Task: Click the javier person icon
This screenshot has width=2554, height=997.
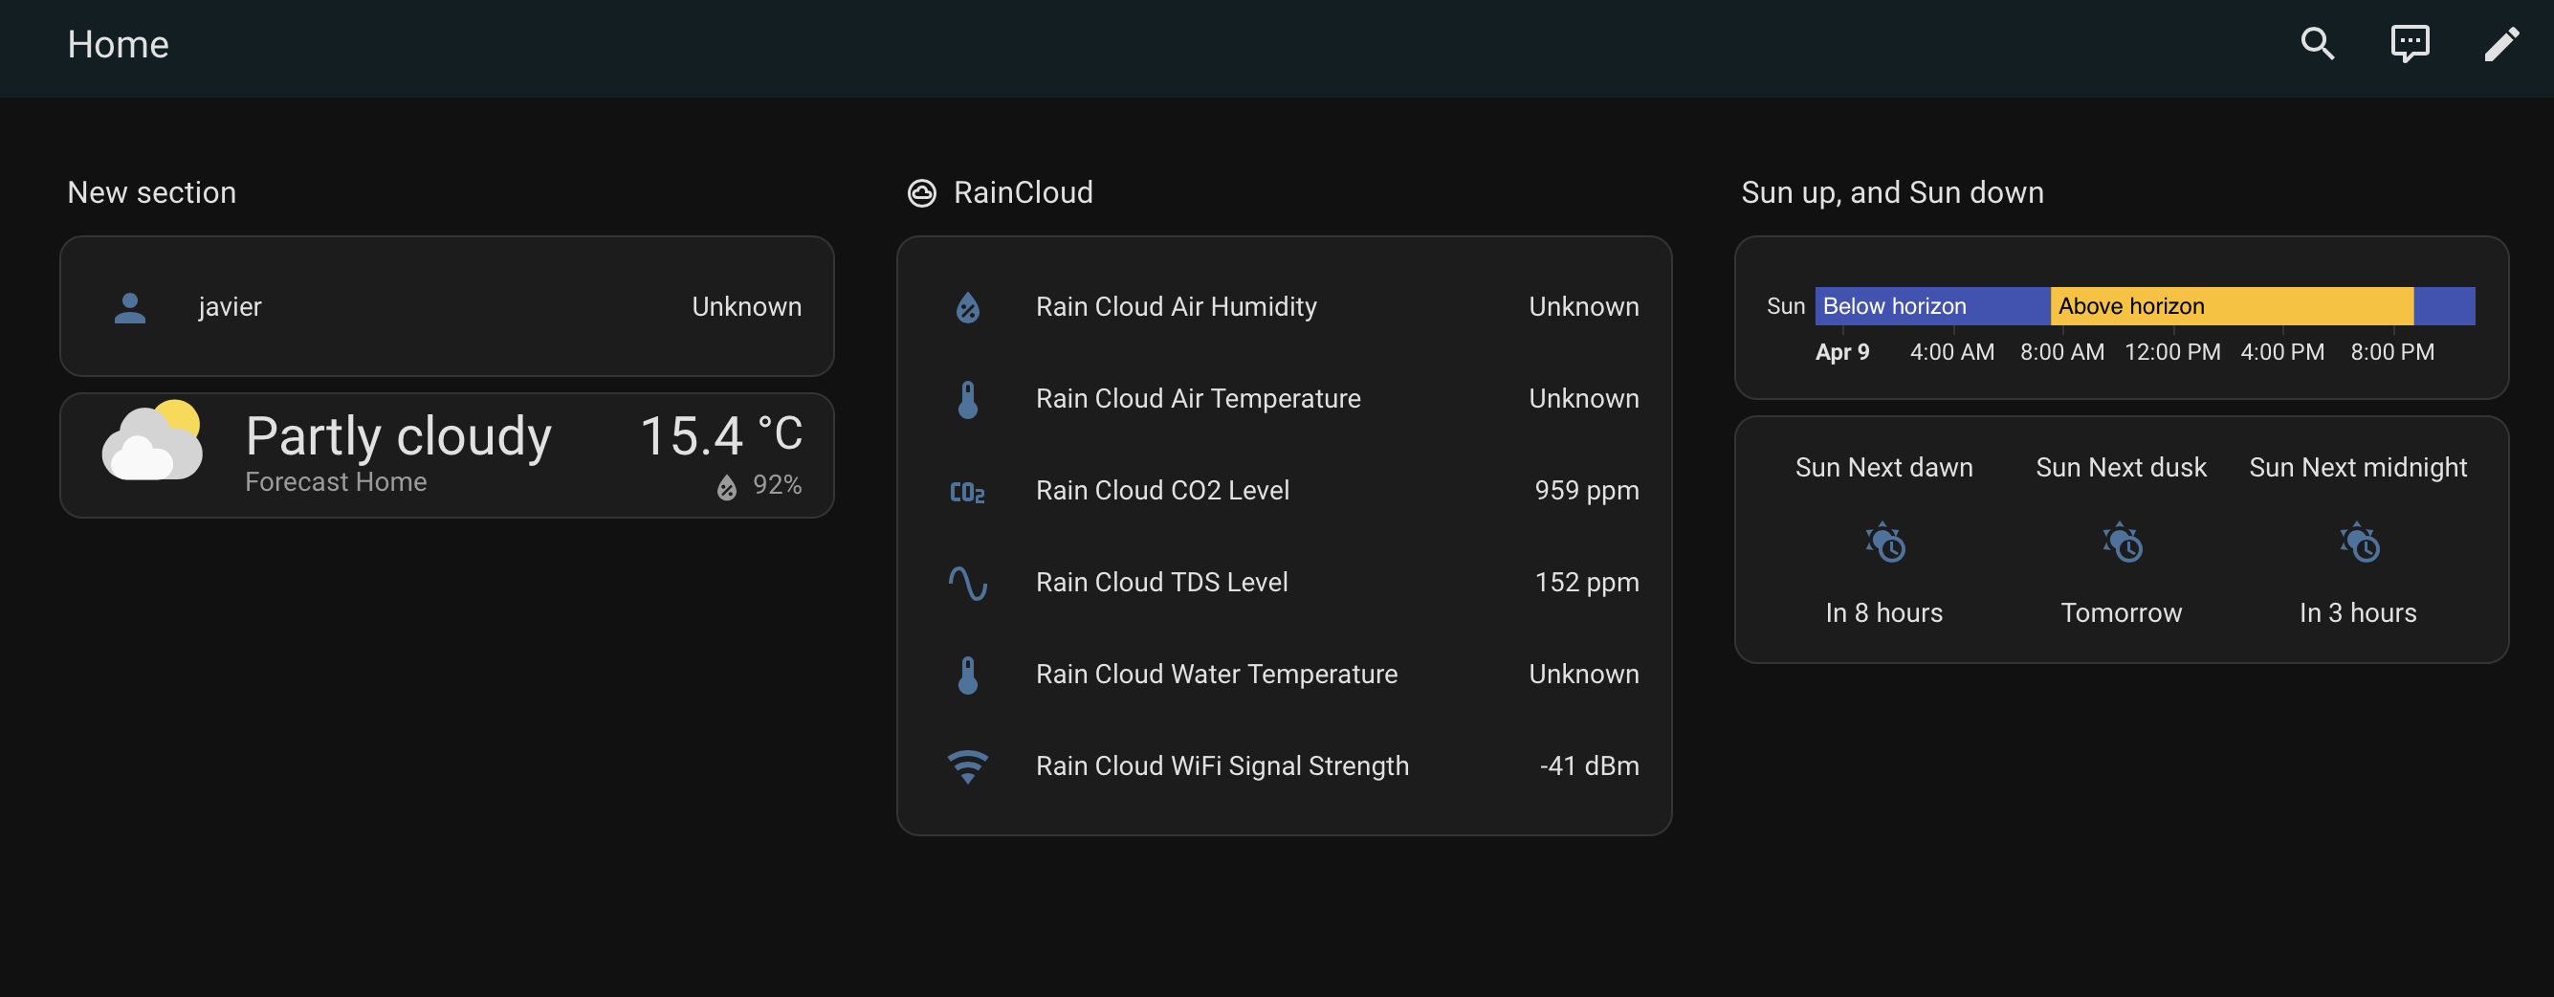Action: coord(130,307)
